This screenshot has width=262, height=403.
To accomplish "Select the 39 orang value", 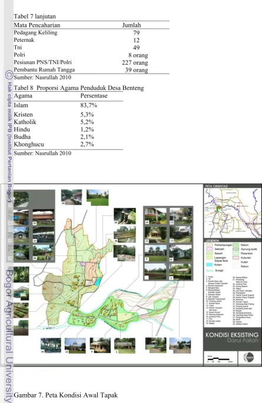I will click(137, 70).
